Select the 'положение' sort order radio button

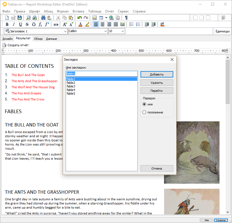click(144, 112)
